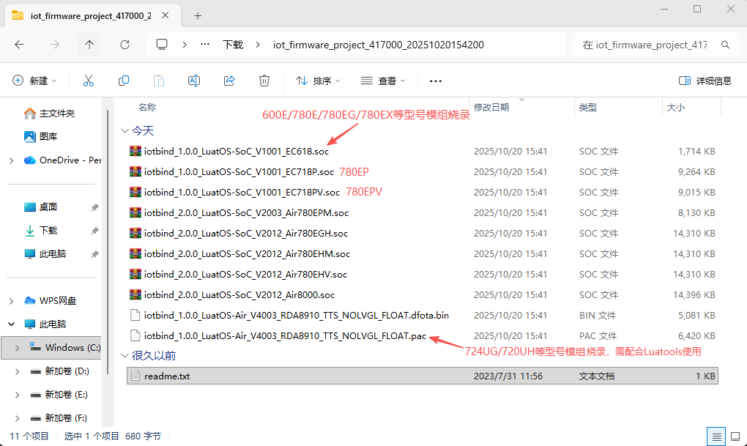Go up one folder level with Up arrow
Viewport: 747px width, 446px height.
tap(89, 45)
